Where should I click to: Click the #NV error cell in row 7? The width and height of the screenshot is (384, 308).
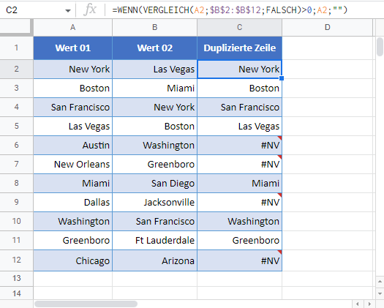(239, 165)
